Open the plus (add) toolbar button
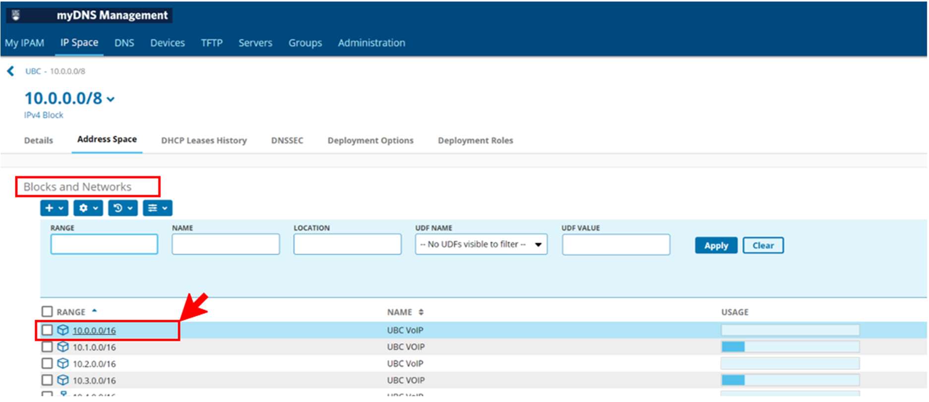 54,208
